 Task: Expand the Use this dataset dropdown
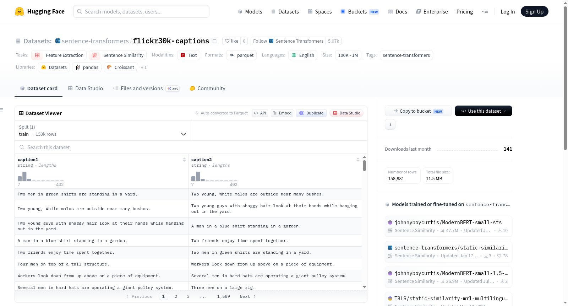point(484,111)
